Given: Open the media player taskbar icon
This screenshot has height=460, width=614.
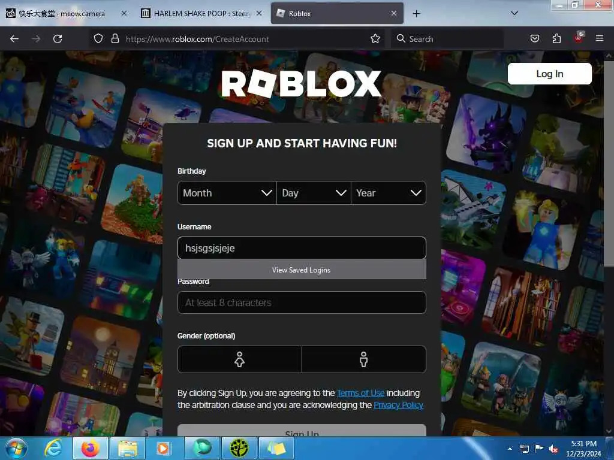Looking at the screenshot, I should tap(163, 448).
